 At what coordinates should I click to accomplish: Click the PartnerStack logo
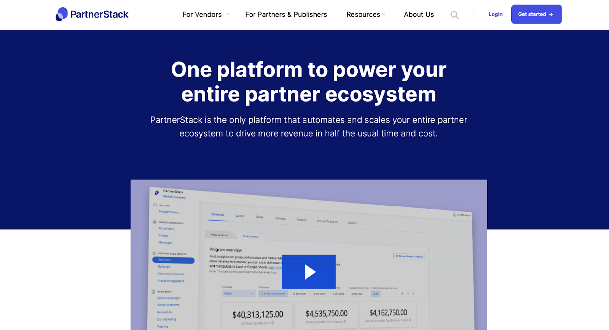[92, 14]
